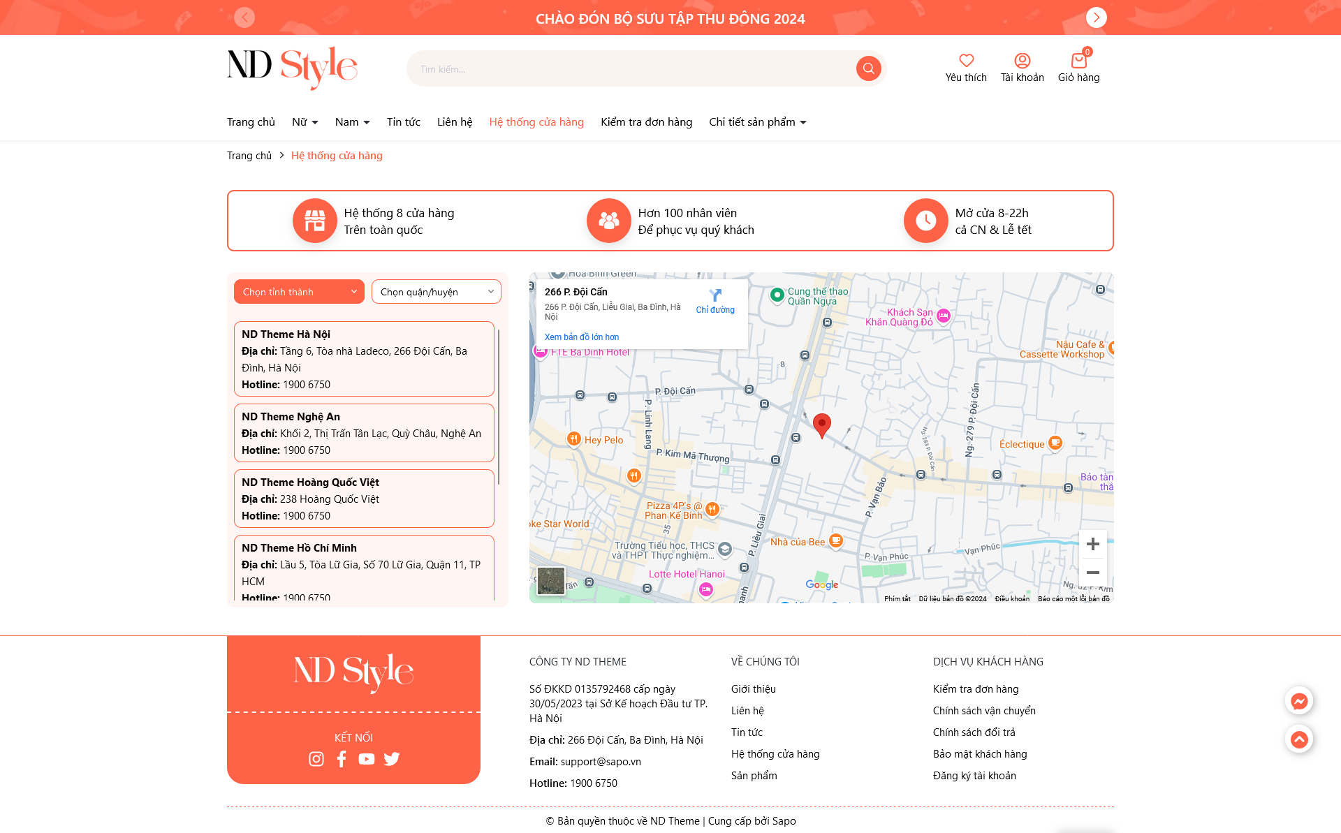Viewport: 1341px width, 833px height.
Task: Click the Lotte Hotel Hanoi map marker
Action: pos(706,590)
